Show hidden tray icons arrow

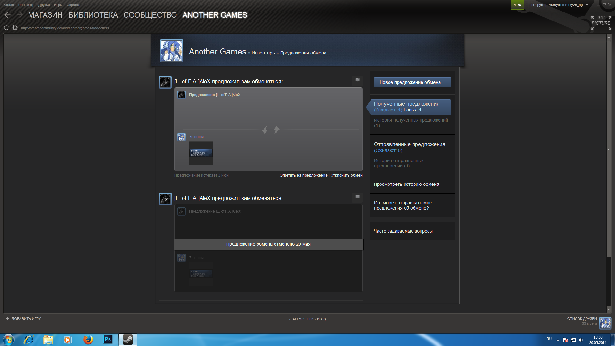click(558, 340)
